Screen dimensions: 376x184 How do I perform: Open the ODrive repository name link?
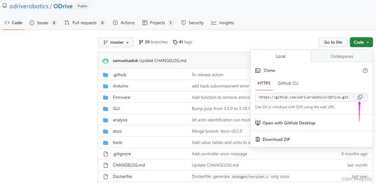point(63,6)
